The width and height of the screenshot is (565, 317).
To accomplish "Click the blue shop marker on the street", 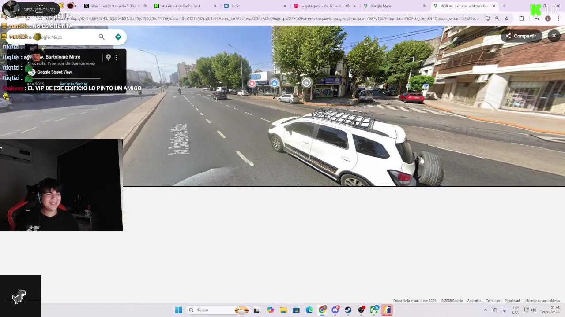I will [275, 83].
